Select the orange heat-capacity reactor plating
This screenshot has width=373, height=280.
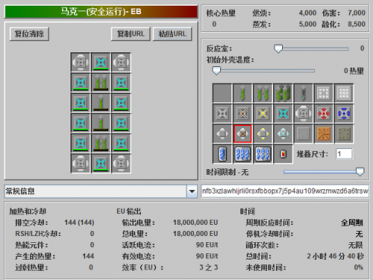324,134
